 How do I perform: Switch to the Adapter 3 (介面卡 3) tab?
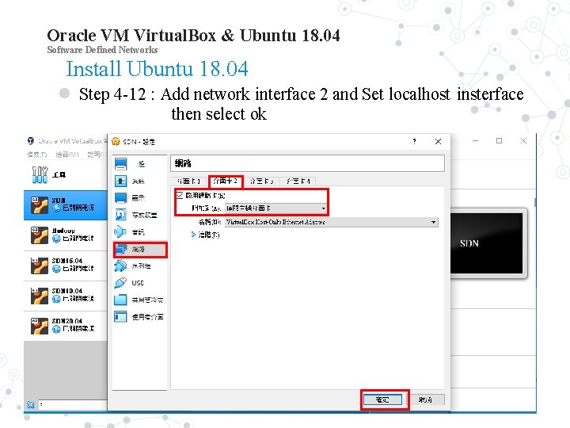pyautogui.click(x=262, y=181)
